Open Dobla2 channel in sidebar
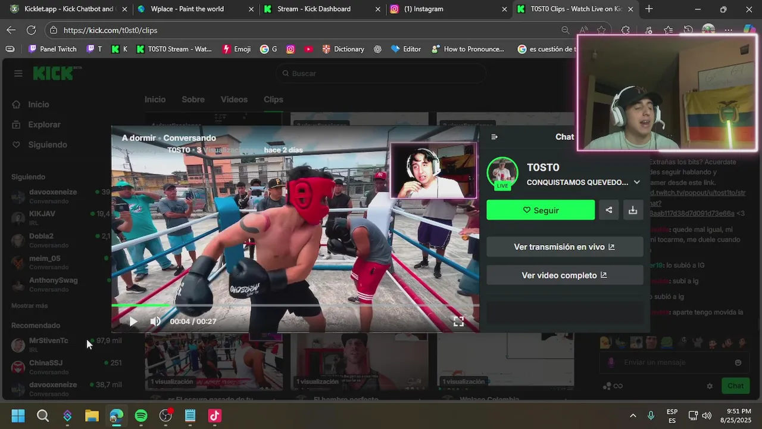The width and height of the screenshot is (762, 429). [60, 240]
